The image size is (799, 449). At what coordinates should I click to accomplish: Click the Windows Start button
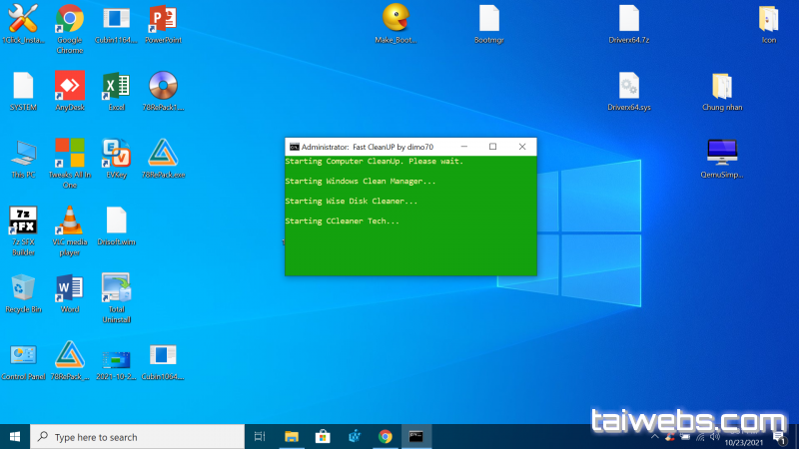coord(15,437)
